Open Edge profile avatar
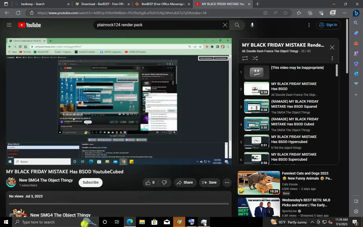This screenshot has width=363, height=227. (x=333, y=13)
